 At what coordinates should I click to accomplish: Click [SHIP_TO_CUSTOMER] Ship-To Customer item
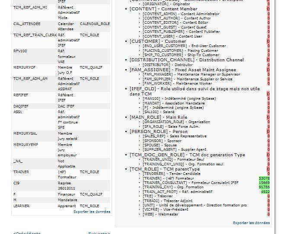181,55
